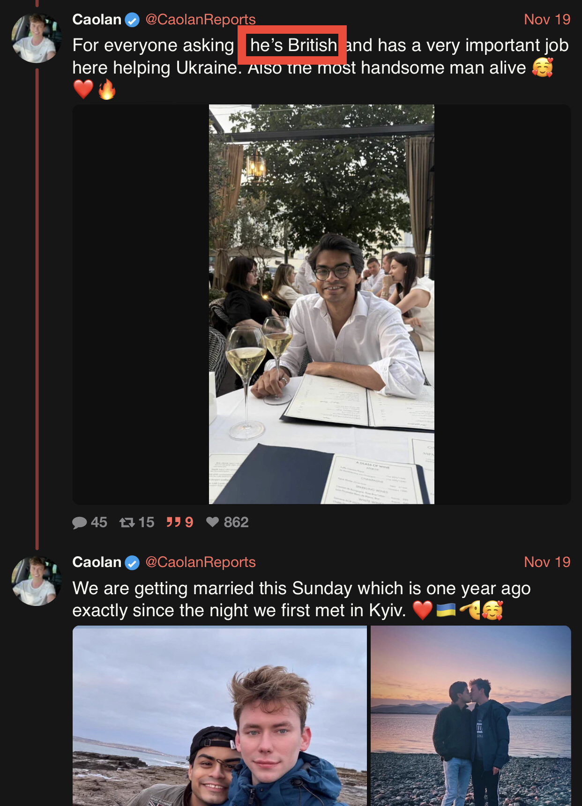Click the highlighted "he's British" text
Screen dimensions: 582x806
point(293,45)
